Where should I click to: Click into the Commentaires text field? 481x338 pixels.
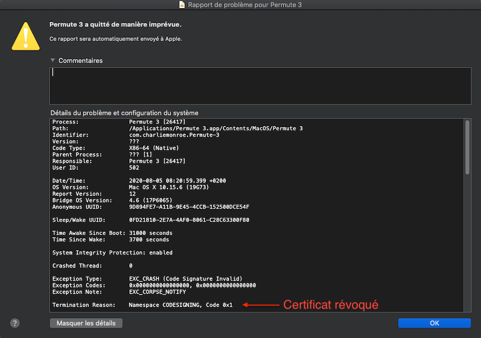tap(260, 86)
